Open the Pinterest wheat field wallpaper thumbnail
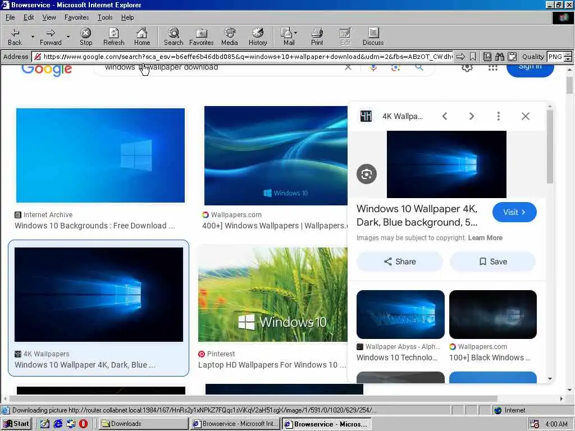Image resolution: width=575 pixels, height=431 pixels. pyautogui.click(x=273, y=294)
